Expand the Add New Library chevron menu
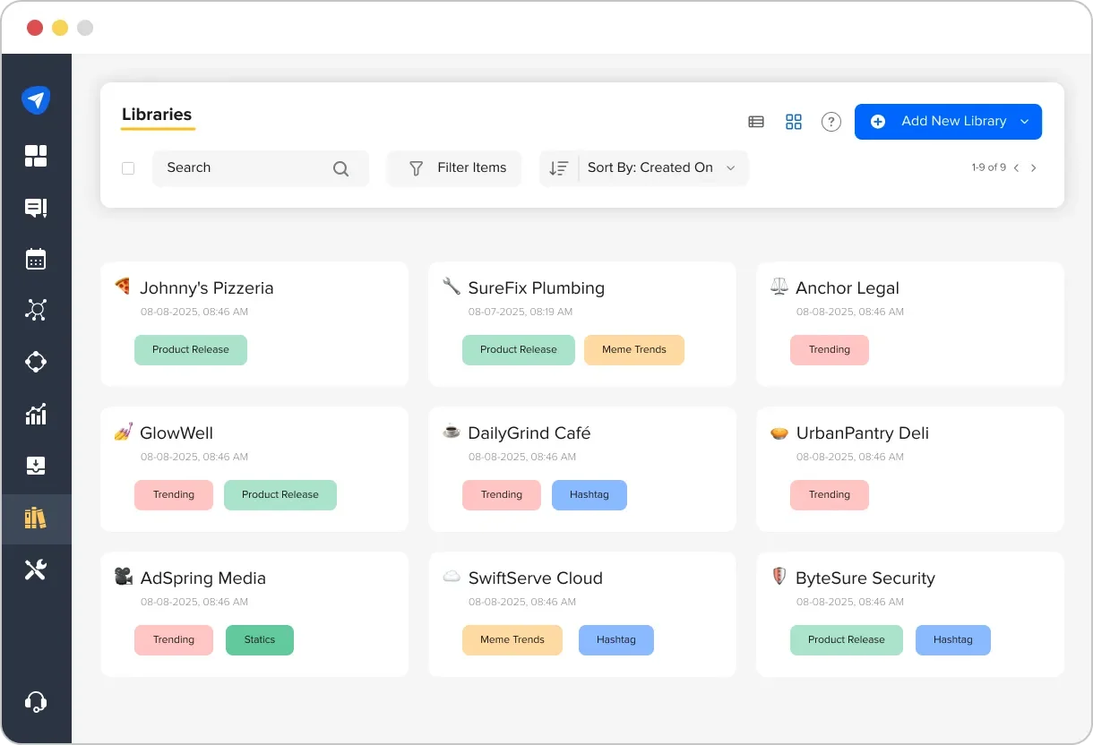The height and width of the screenshot is (745, 1093). pyautogui.click(x=1023, y=121)
